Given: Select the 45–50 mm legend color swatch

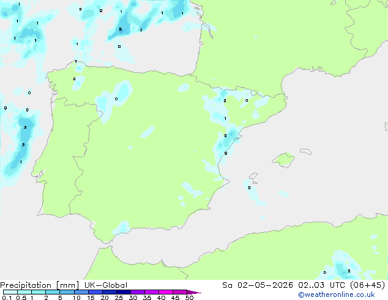Looking at the screenshot, I should pos(180,292).
